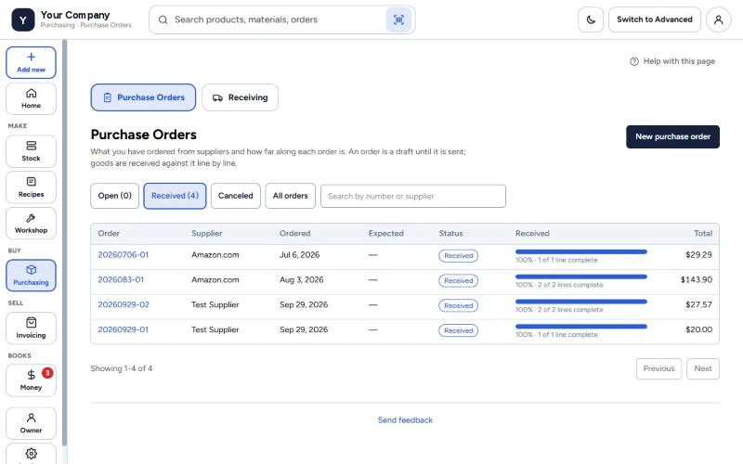Click the Expected column header
Viewport: 743px width, 464px height.
point(385,234)
